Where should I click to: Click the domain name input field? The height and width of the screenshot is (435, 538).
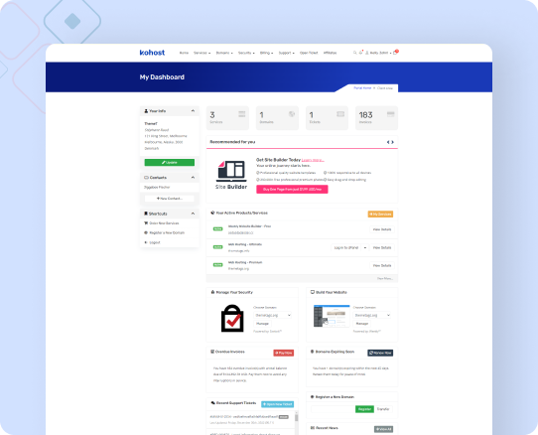point(334,409)
